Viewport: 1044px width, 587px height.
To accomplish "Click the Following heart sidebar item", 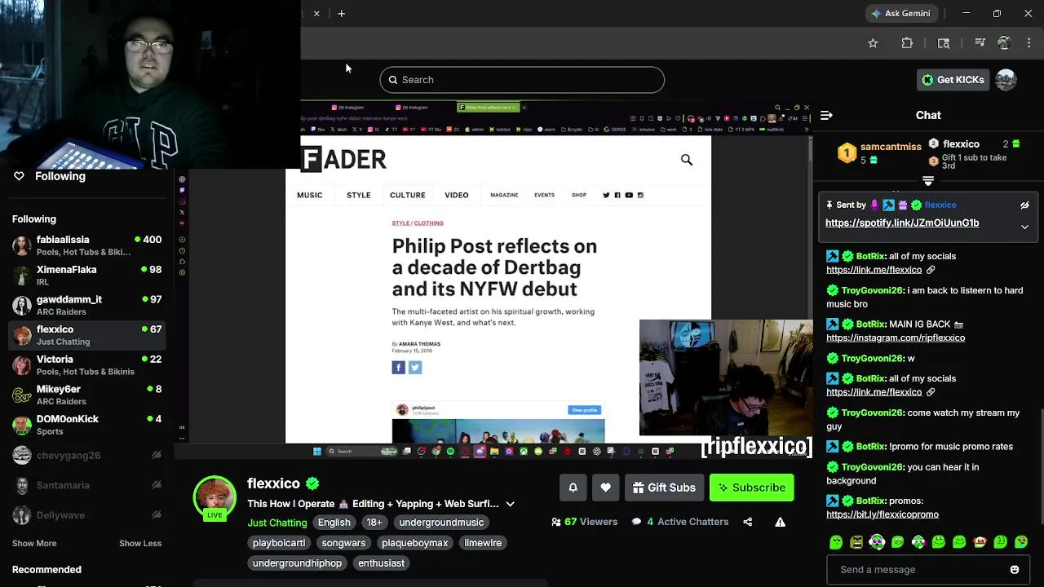I will click(x=51, y=176).
